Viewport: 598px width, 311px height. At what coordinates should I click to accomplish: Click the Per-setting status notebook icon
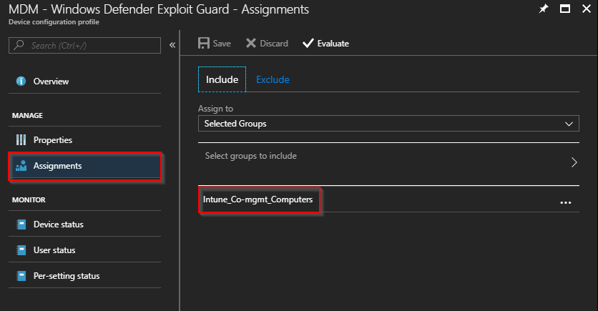21,276
